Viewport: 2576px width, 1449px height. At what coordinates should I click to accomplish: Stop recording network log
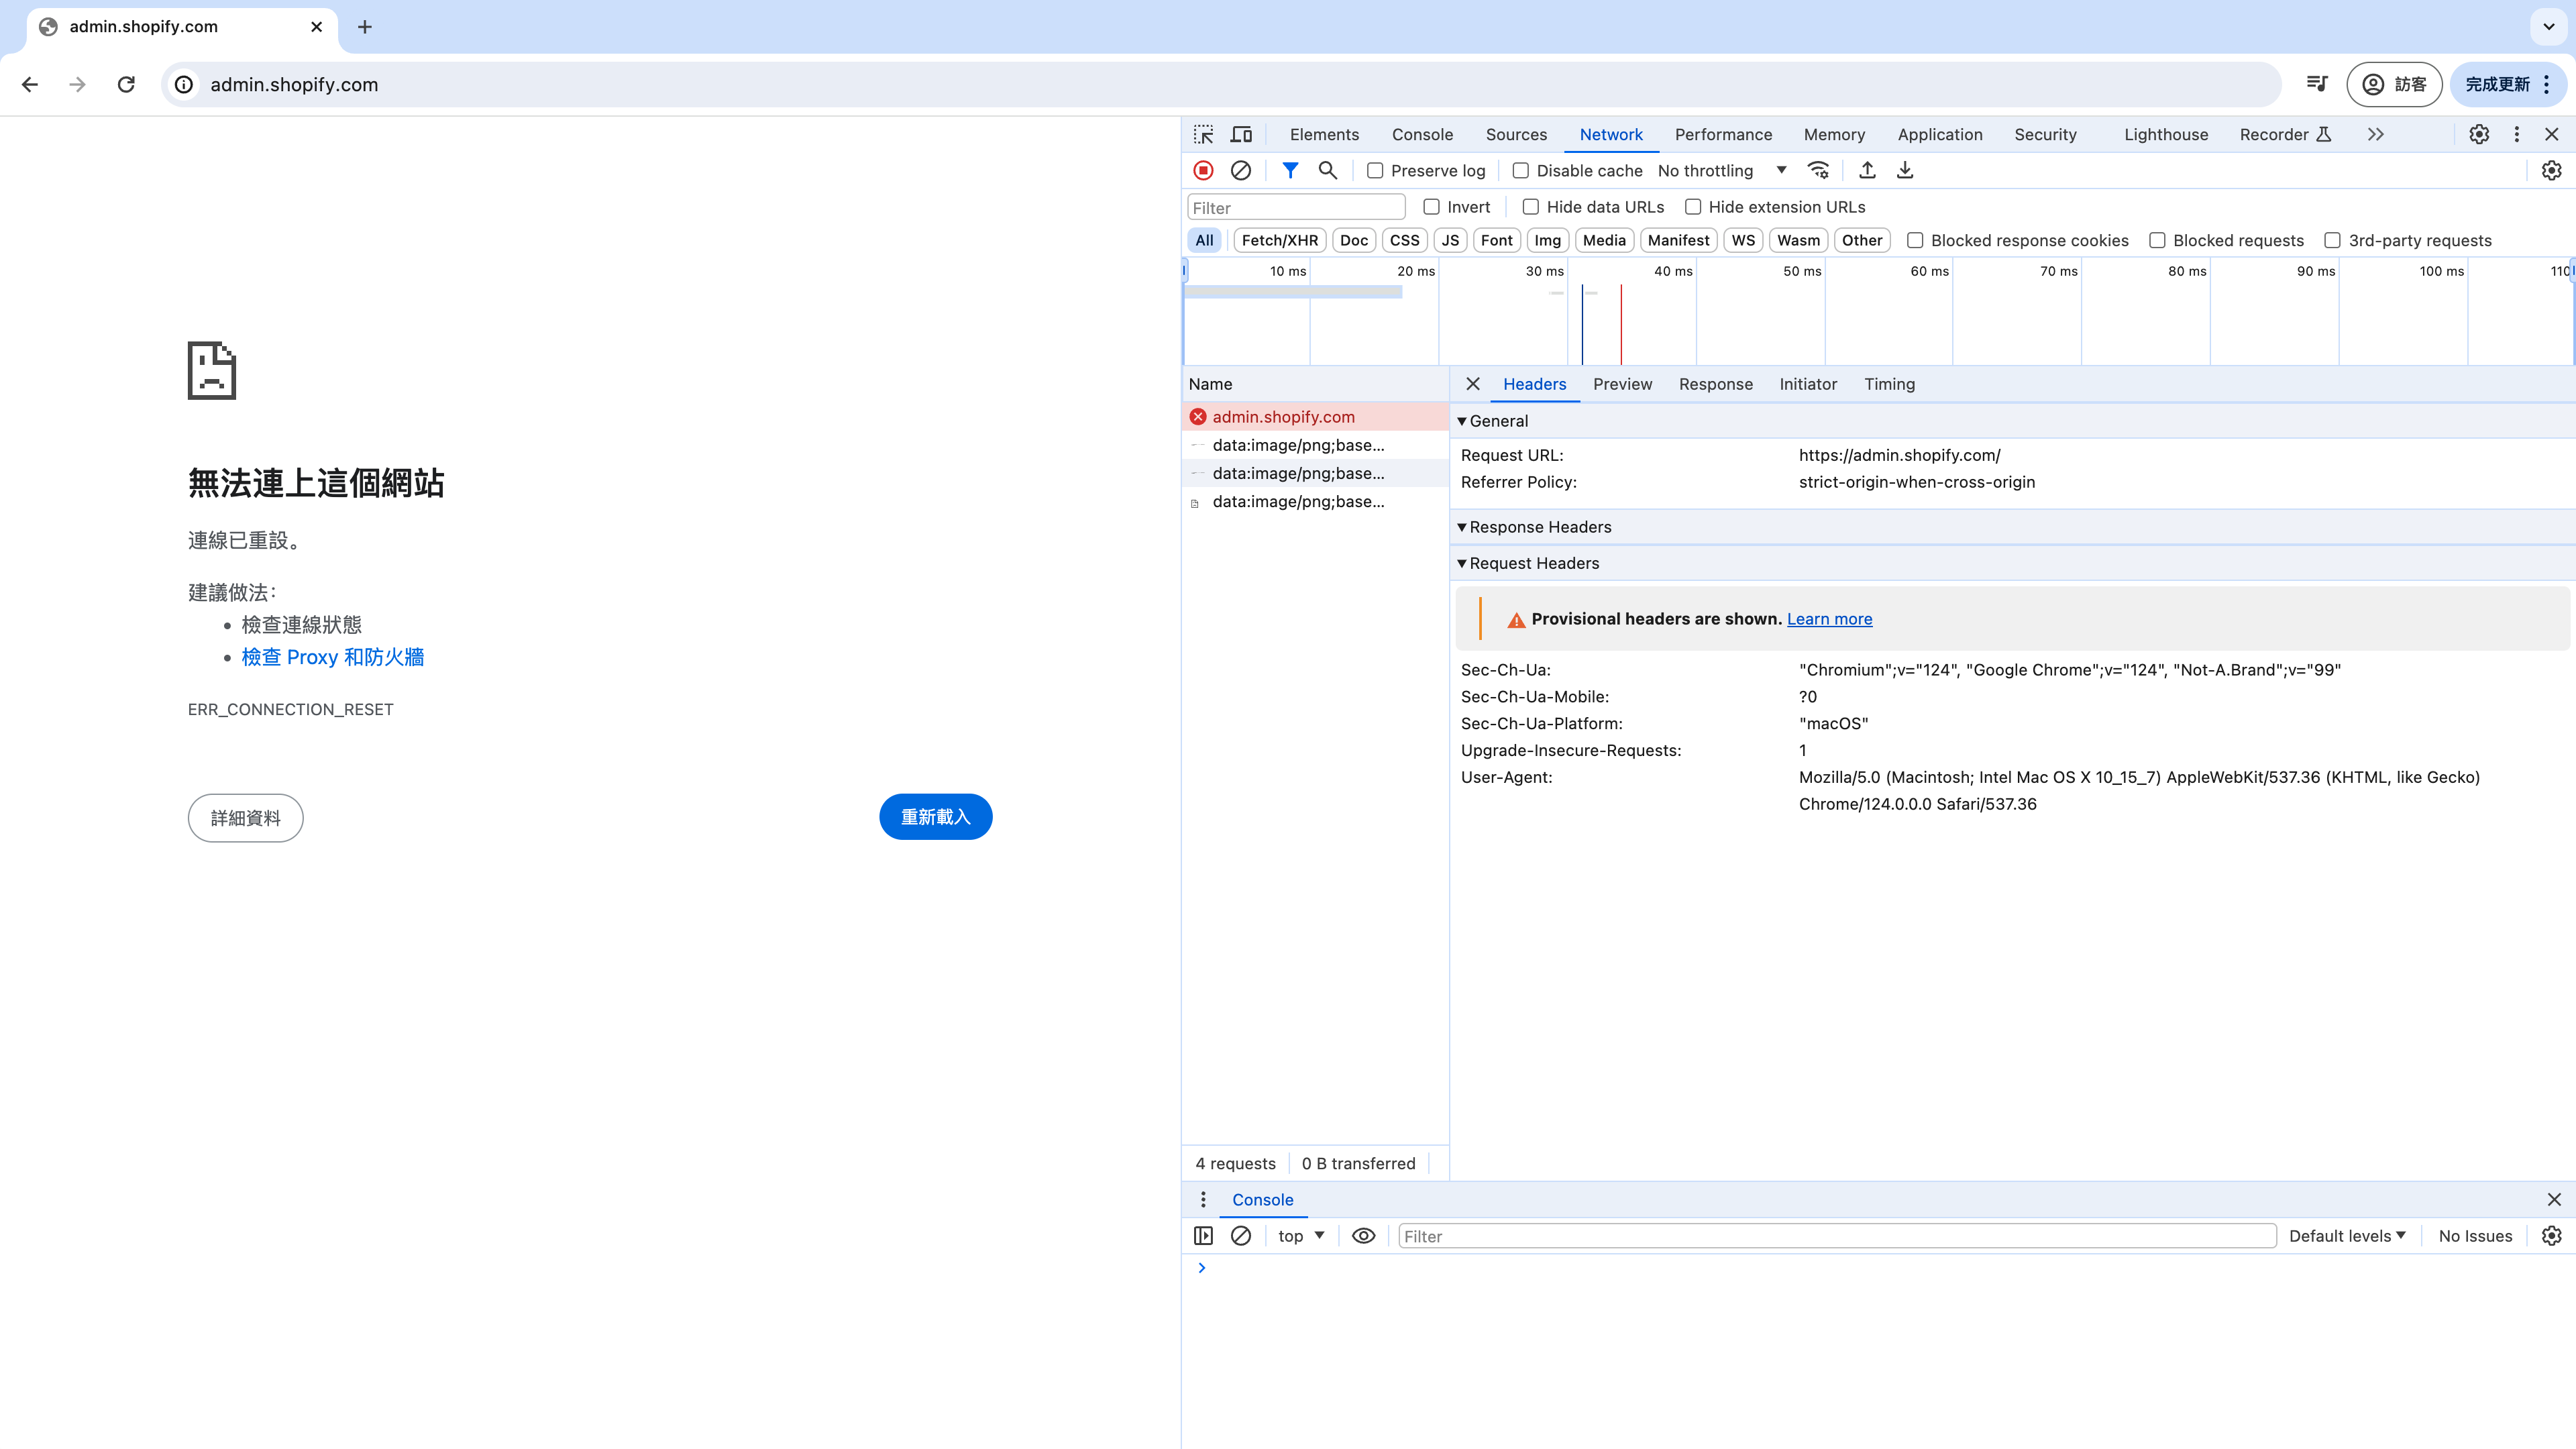(x=1203, y=171)
